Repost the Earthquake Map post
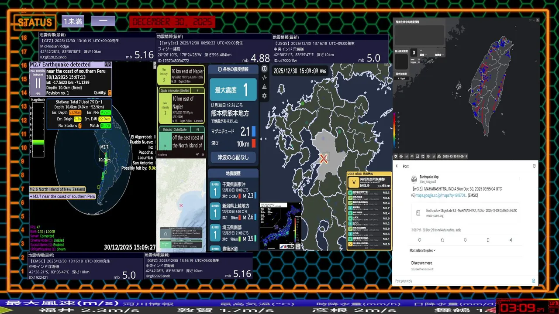This screenshot has width=559, height=314. pos(442,240)
